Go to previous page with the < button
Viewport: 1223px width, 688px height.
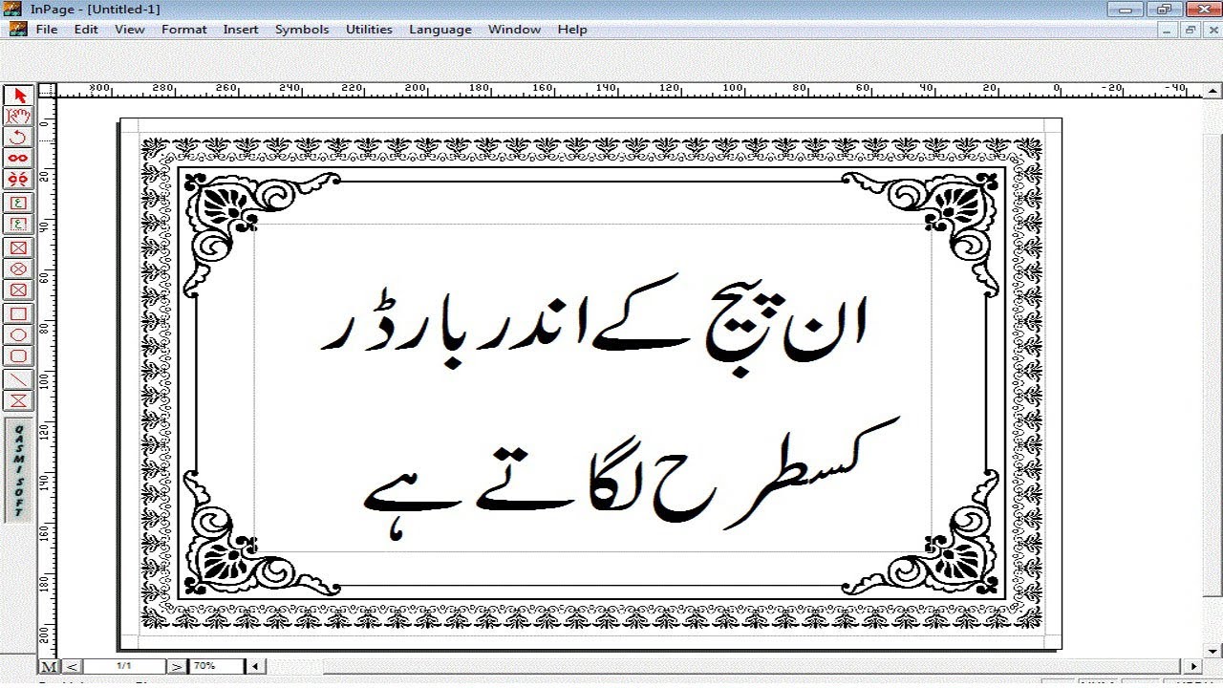coord(72,666)
